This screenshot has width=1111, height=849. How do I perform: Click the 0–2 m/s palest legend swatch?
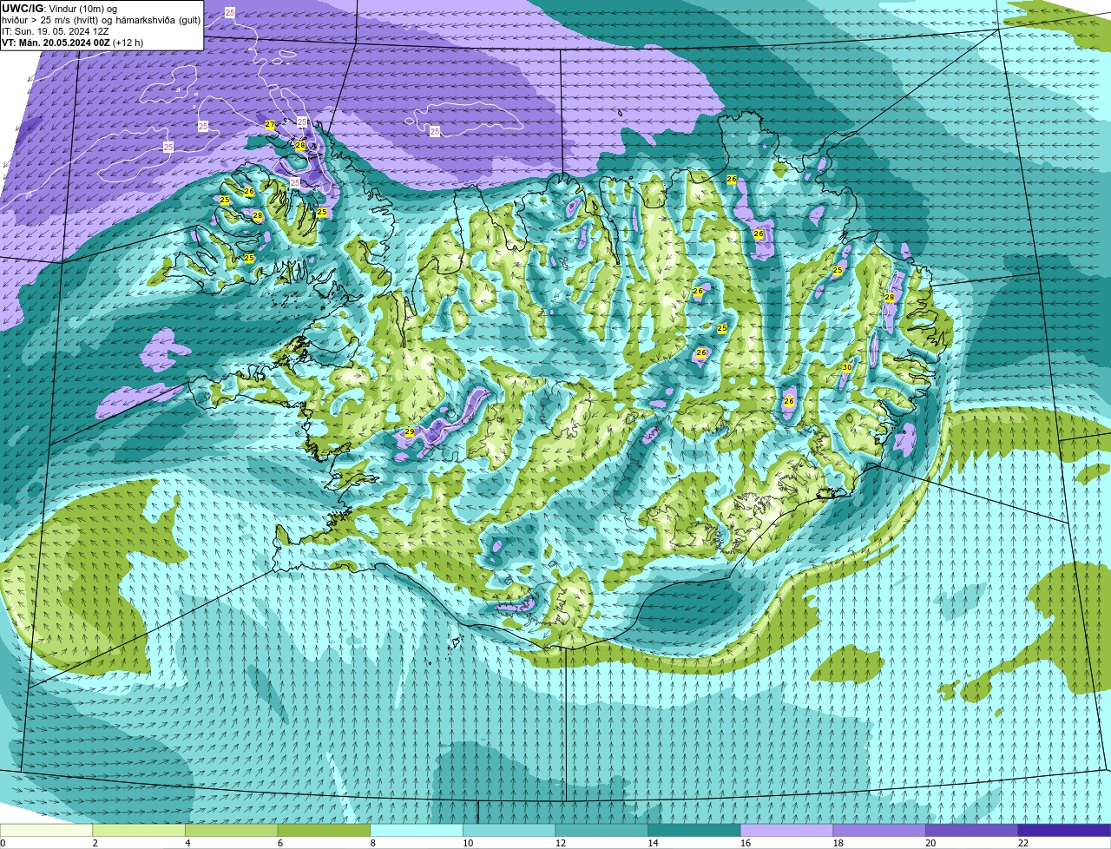(46, 831)
